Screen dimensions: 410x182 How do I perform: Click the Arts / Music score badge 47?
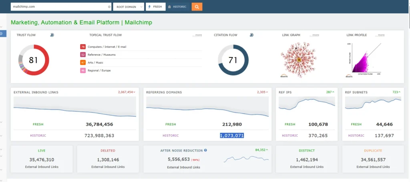click(83, 62)
